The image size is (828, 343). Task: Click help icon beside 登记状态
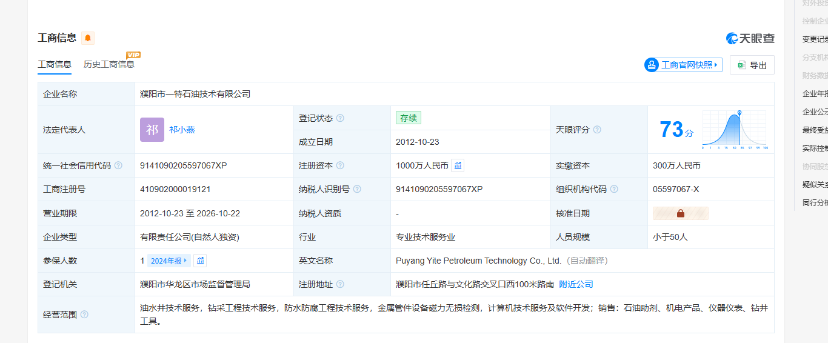[x=340, y=118]
